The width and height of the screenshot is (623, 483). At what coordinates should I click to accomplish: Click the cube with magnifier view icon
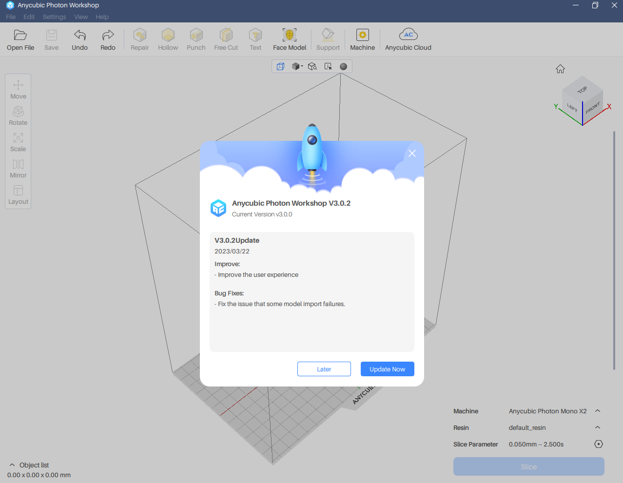(312, 66)
